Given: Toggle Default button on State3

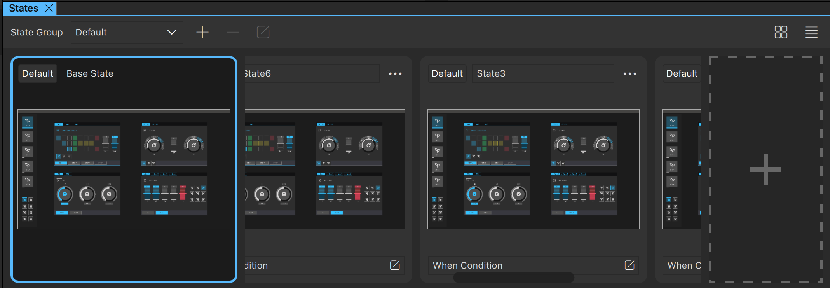Looking at the screenshot, I should click(x=447, y=73).
